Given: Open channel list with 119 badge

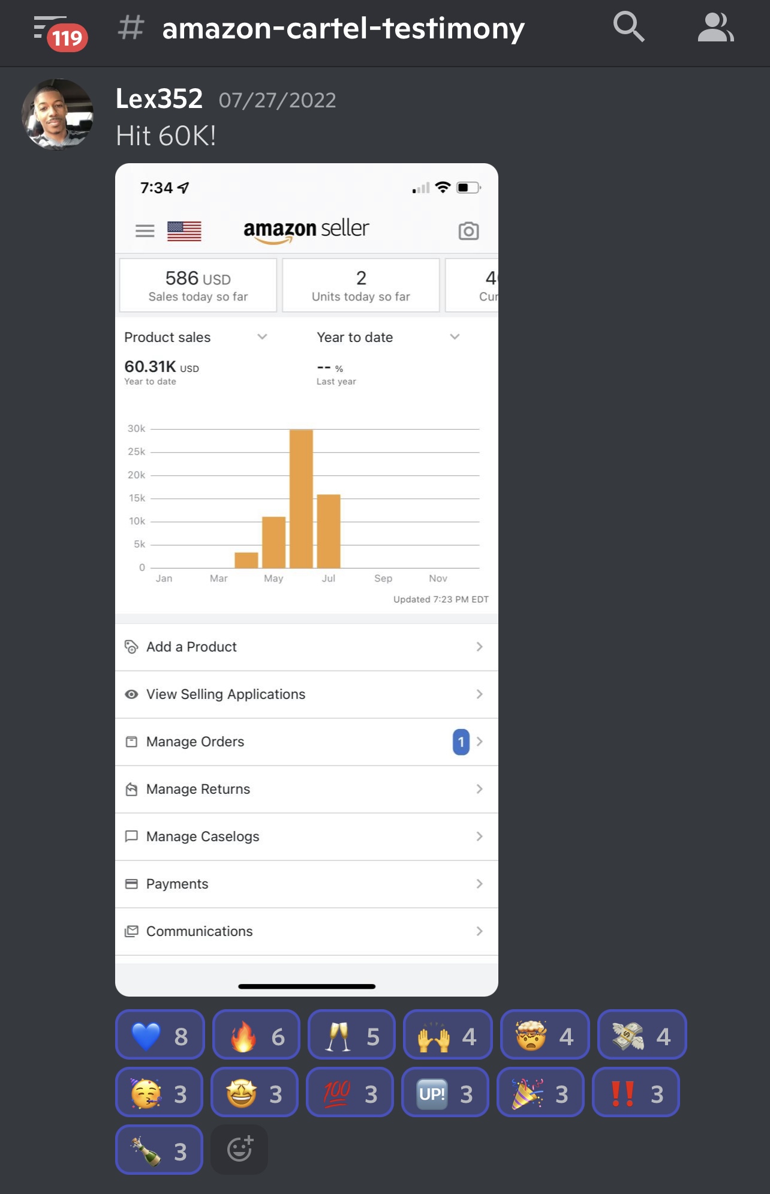Looking at the screenshot, I should [60, 32].
